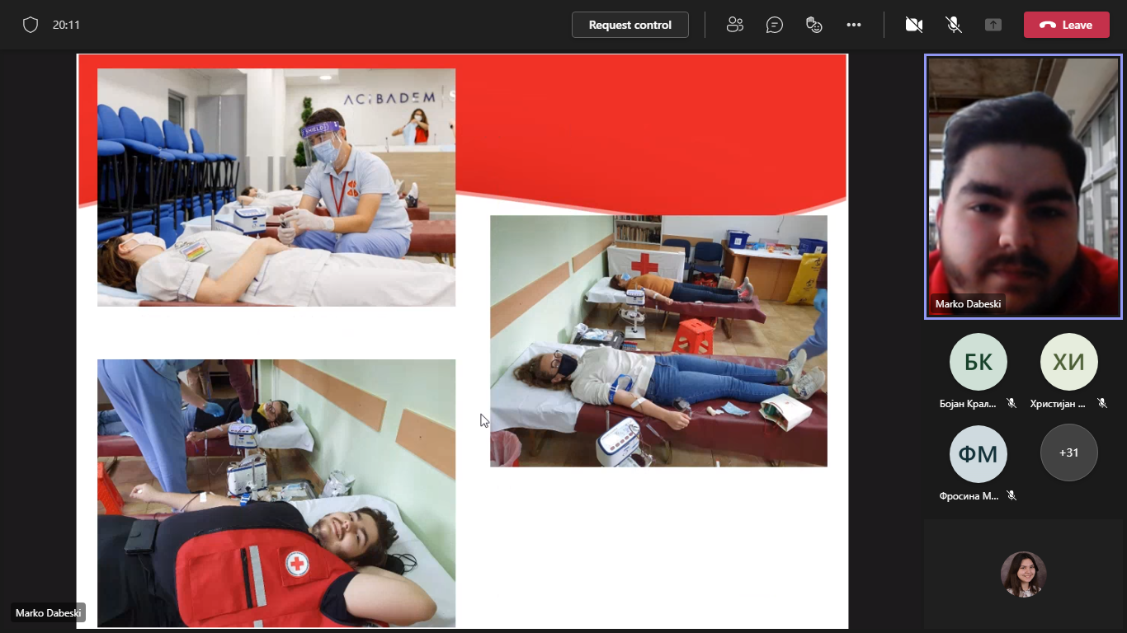Image resolution: width=1127 pixels, height=633 pixels.
Task: Open the reactions and raise hand menu
Action: [814, 25]
